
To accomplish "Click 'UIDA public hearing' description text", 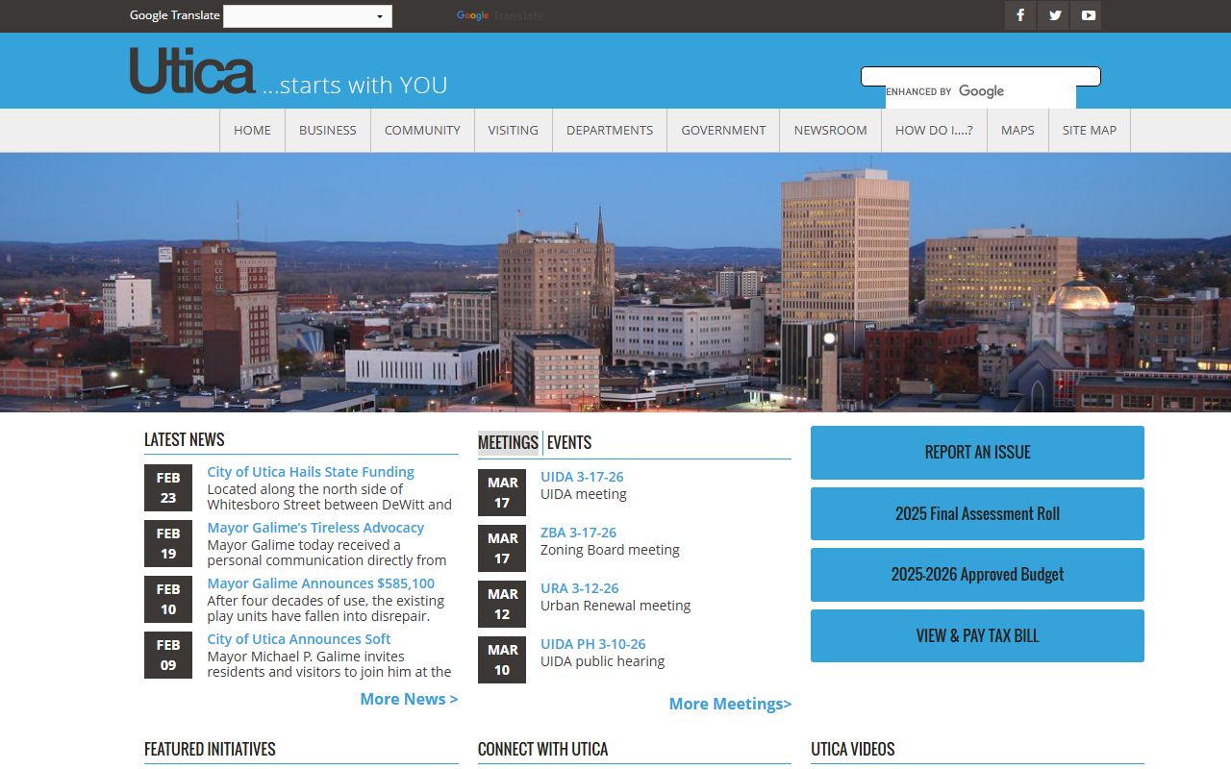I will (603, 661).
